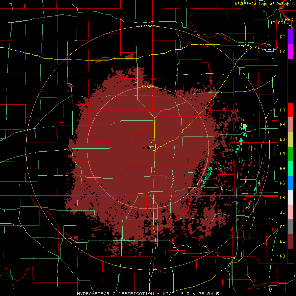This screenshot has width=296, height=296.
Task: Click the ND legend label
Action: click(282, 256)
